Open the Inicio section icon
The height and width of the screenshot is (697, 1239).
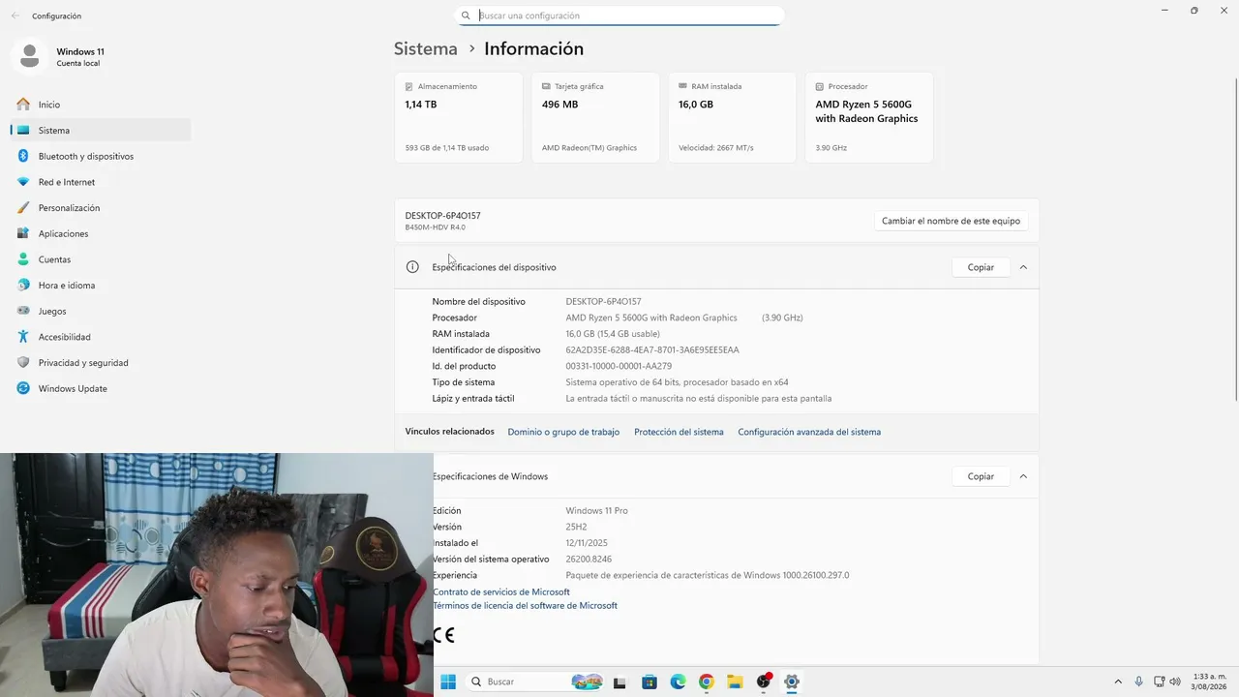coord(22,105)
